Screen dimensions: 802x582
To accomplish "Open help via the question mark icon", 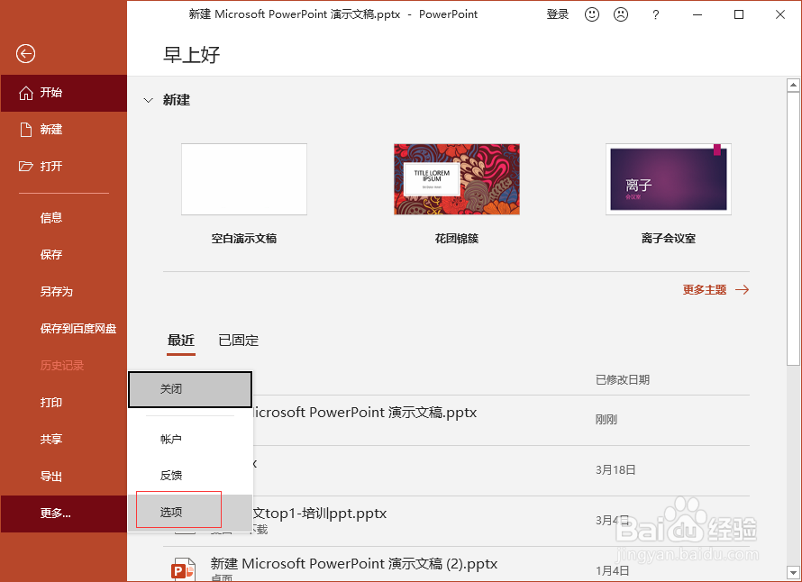I will 654,14.
